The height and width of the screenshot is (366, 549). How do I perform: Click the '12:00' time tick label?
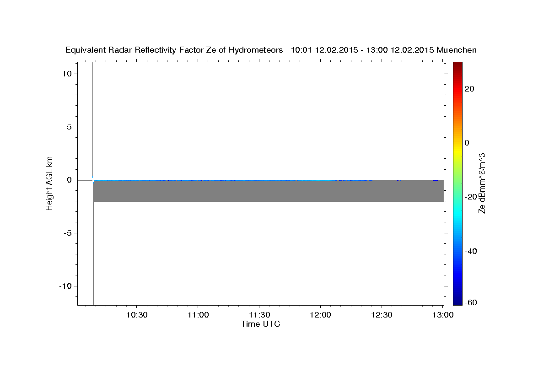(x=321, y=315)
